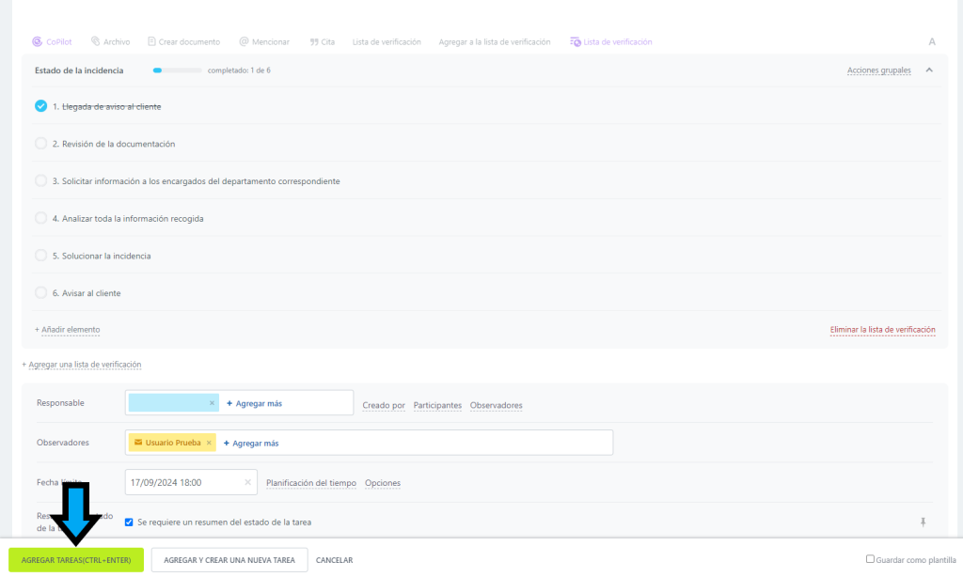Open Acciones grupales dropdown
The height and width of the screenshot is (577, 963).
[878, 70]
